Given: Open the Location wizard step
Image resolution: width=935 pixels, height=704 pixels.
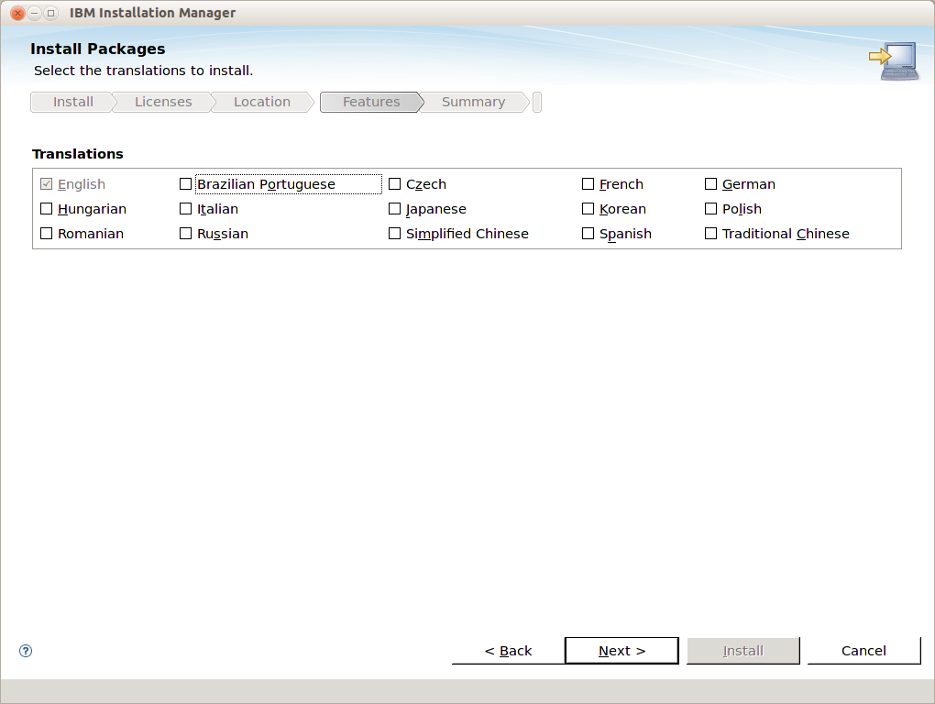Looking at the screenshot, I should [x=262, y=102].
